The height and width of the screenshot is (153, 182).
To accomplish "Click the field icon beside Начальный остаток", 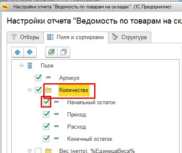I will pyautogui.click(x=56, y=102).
